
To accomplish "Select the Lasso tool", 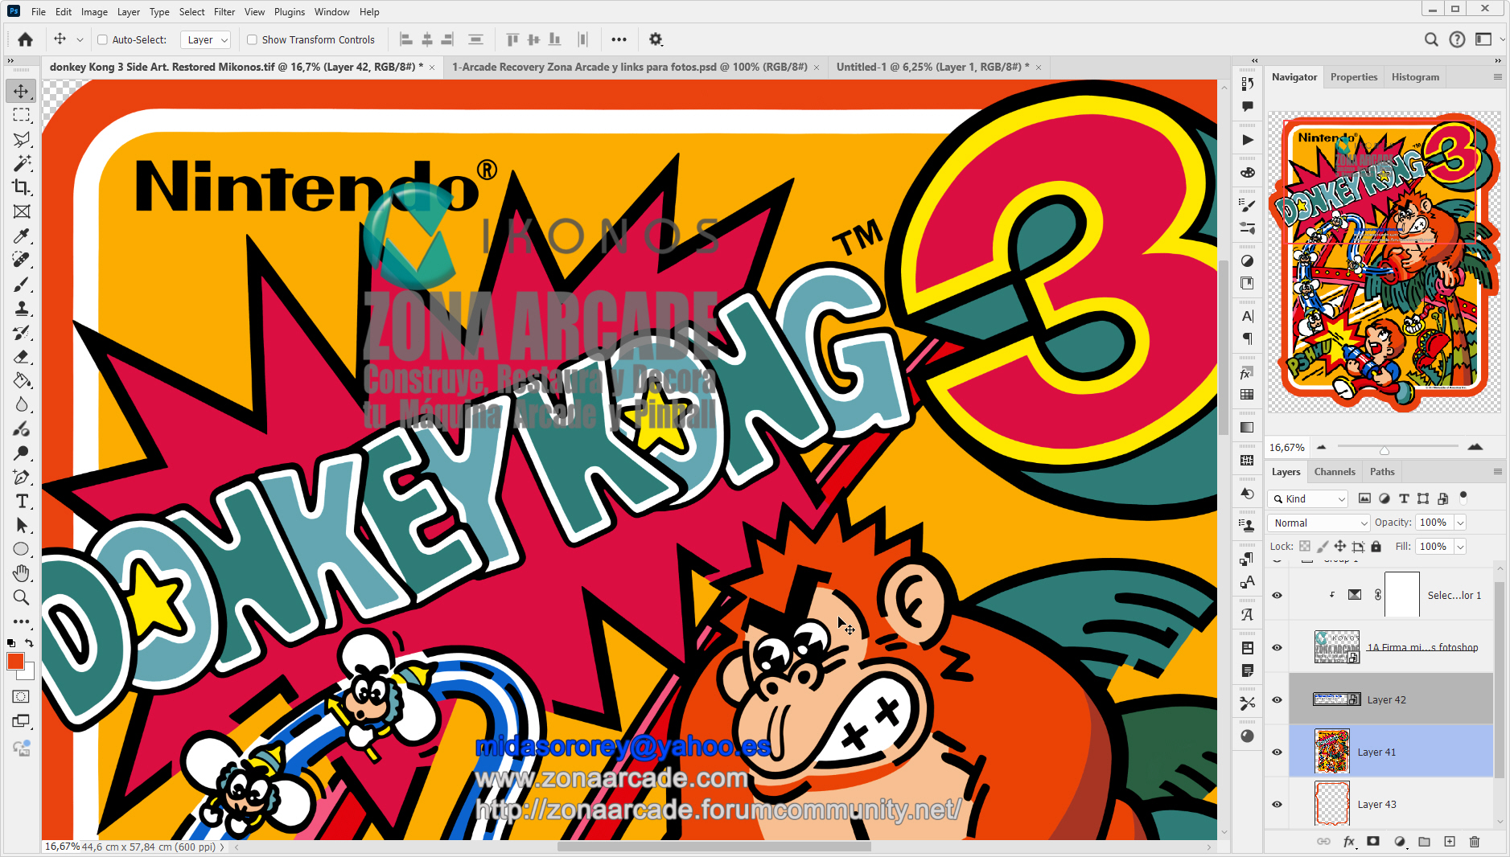I will [22, 139].
